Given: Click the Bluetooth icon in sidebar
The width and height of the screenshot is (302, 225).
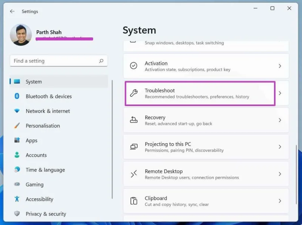Looking at the screenshot, I should pos(17,96).
